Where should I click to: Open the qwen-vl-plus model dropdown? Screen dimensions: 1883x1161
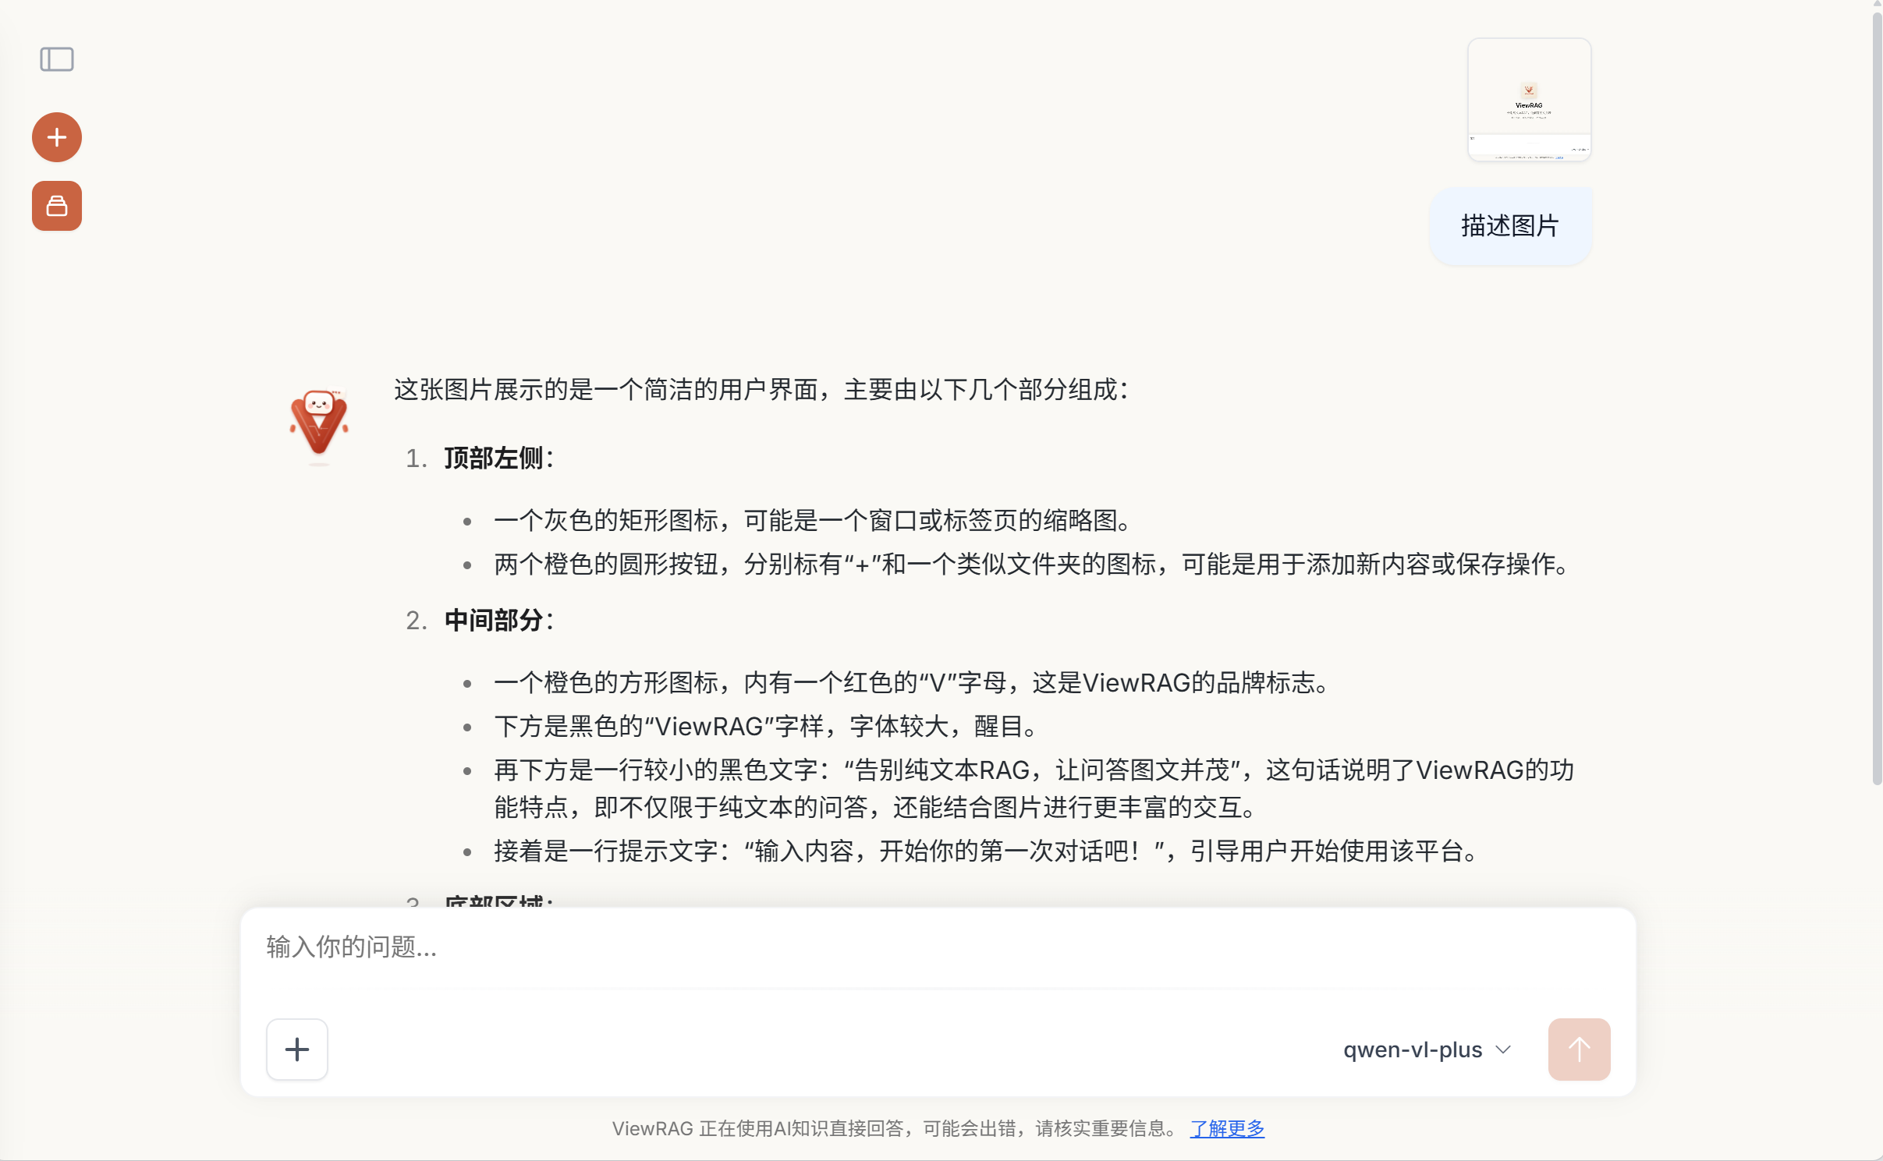pyautogui.click(x=1427, y=1050)
